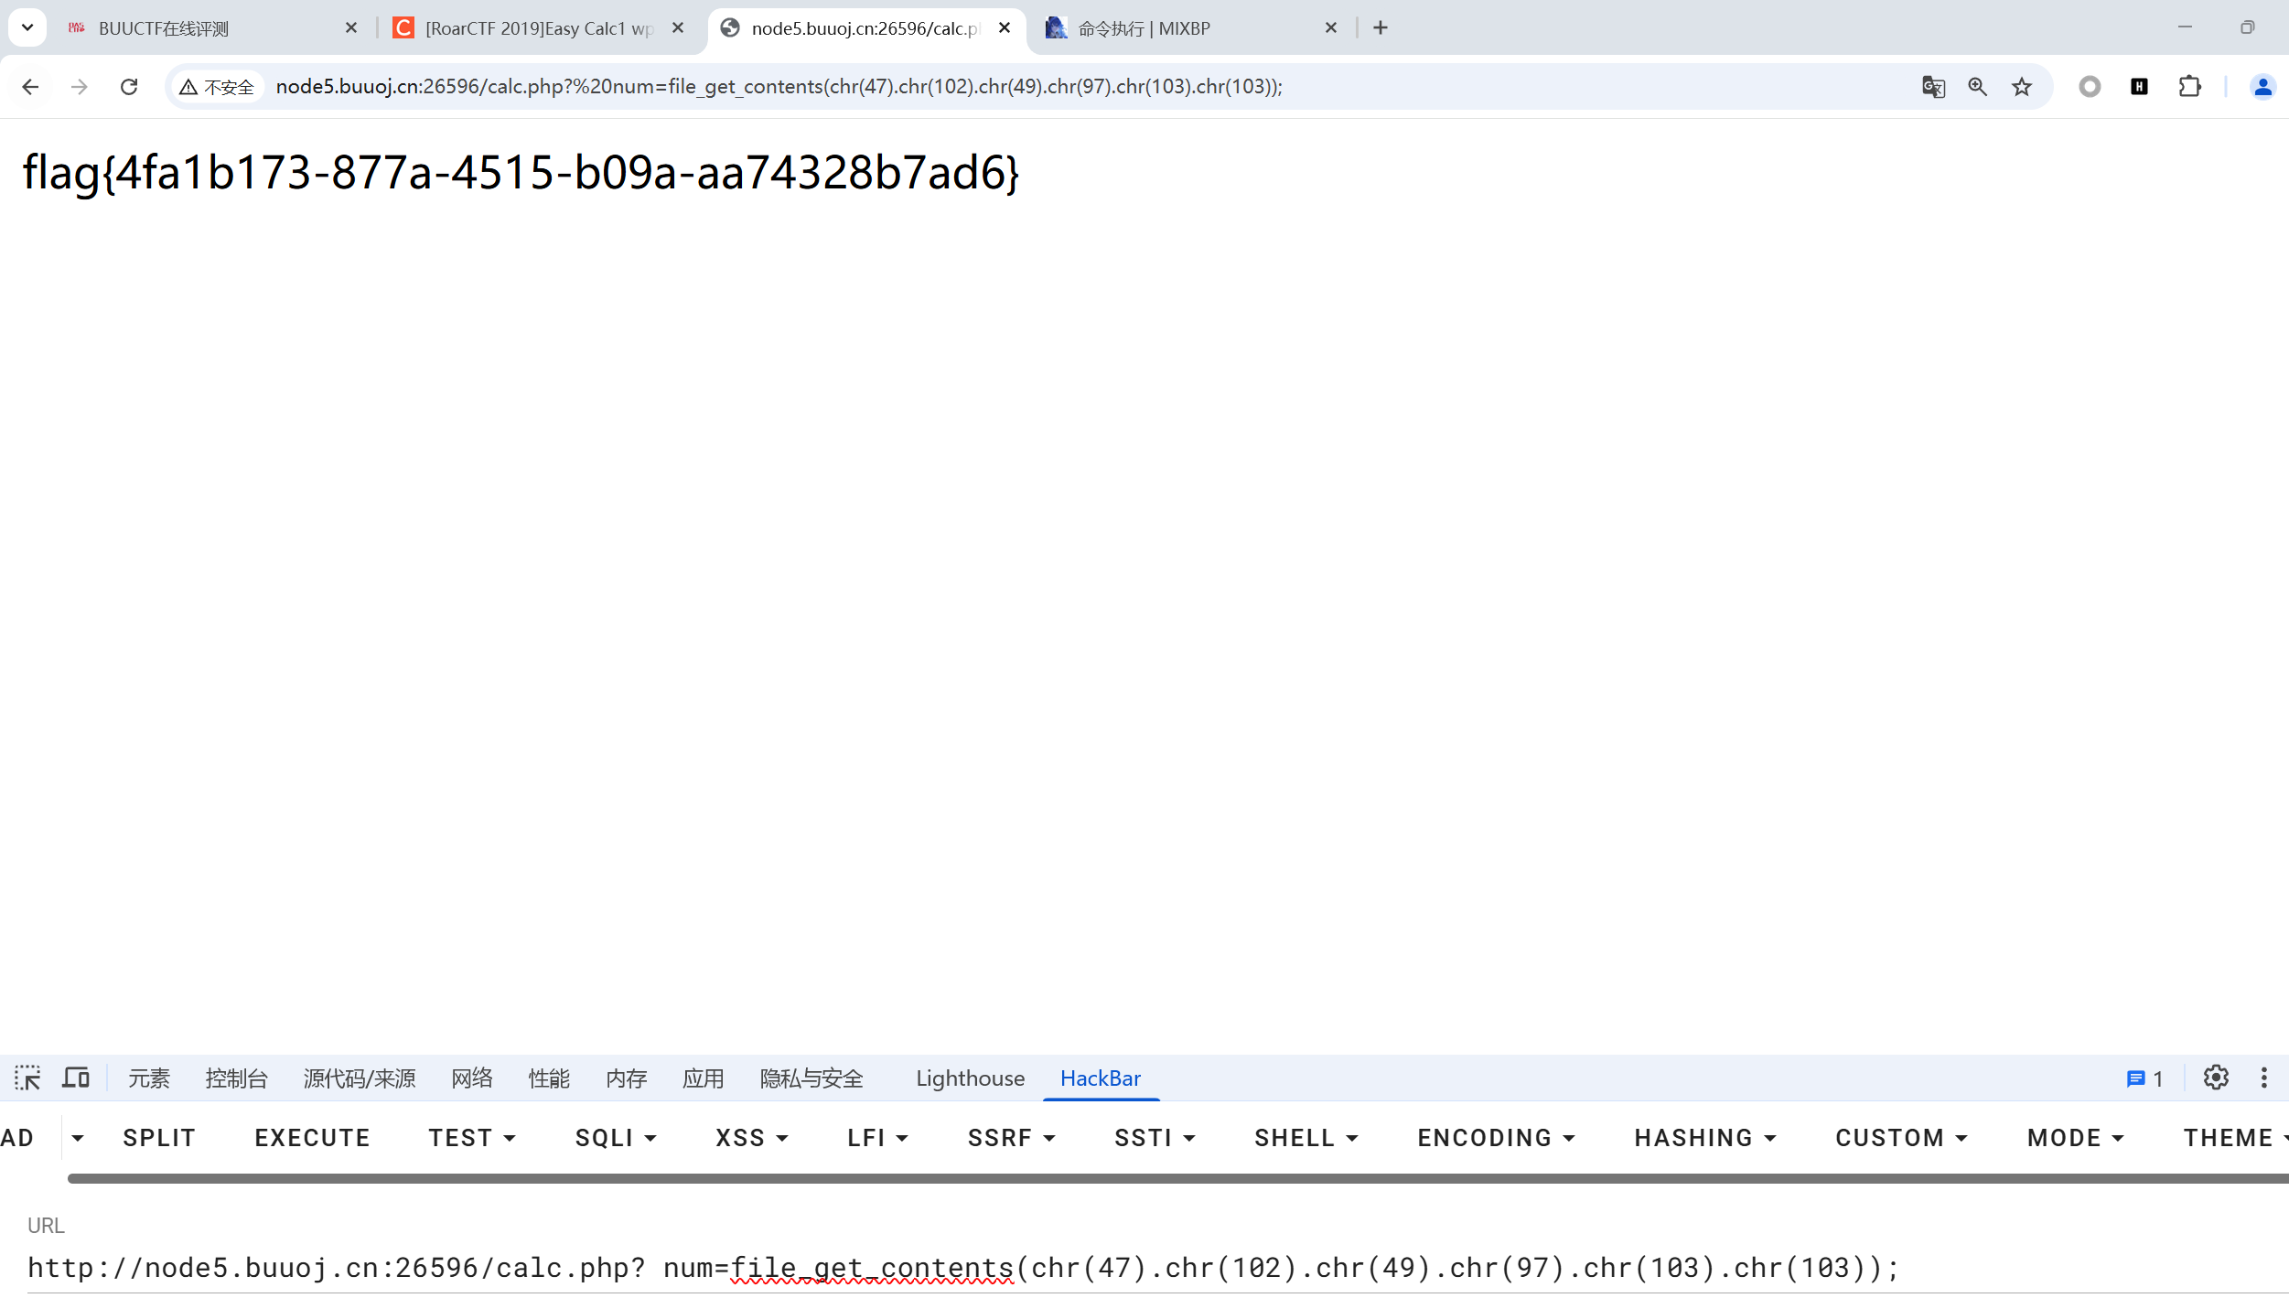
Task: Open the Extensions puzzle piece menu
Action: tap(2189, 87)
